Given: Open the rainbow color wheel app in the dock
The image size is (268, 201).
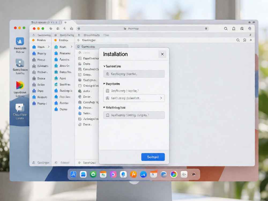Looking at the screenshot, I should click(174, 174).
